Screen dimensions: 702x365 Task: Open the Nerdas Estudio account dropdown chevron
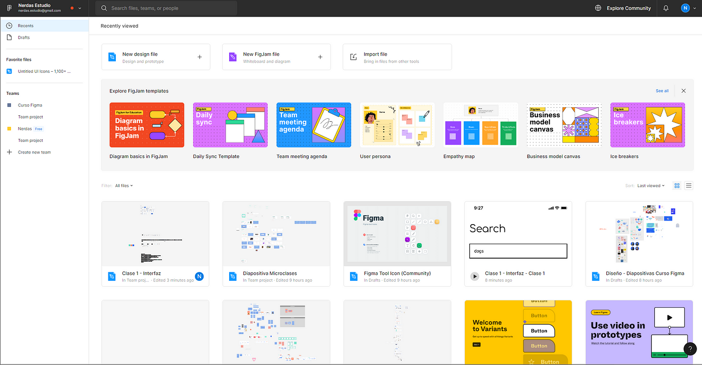coord(80,9)
